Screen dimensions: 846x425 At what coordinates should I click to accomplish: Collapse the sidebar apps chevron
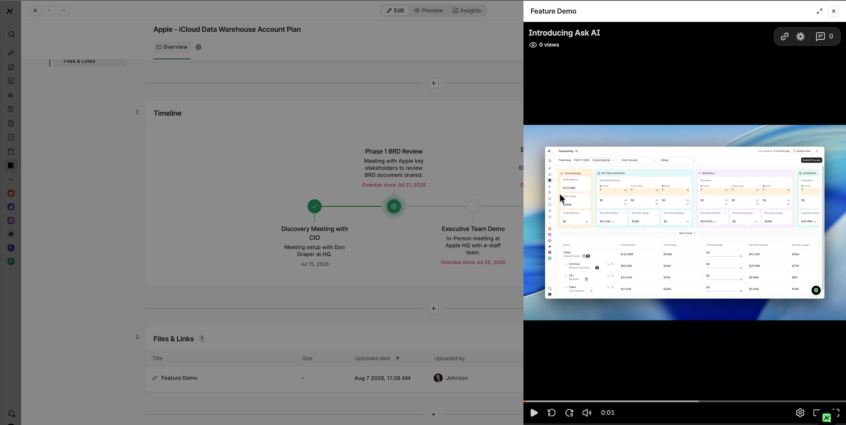point(11,179)
